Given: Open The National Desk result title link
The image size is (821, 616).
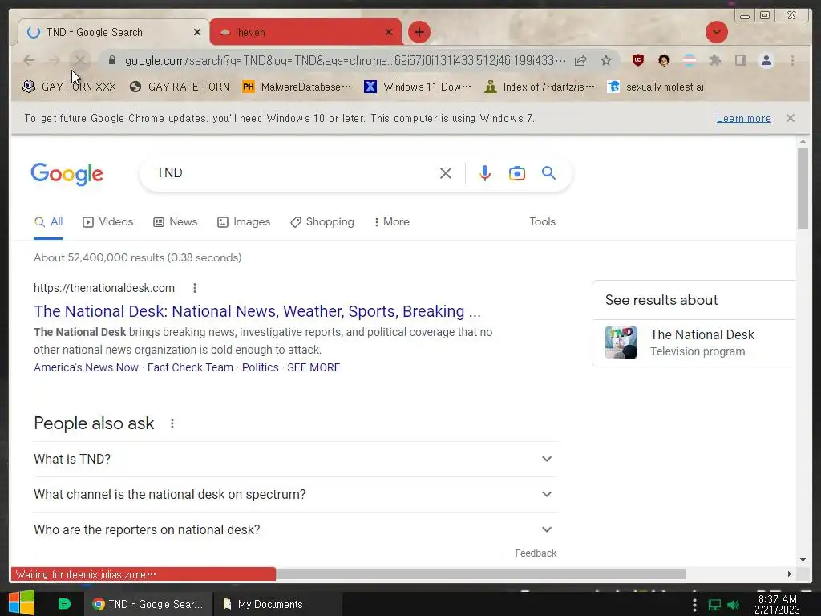Looking at the screenshot, I should [257, 311].
